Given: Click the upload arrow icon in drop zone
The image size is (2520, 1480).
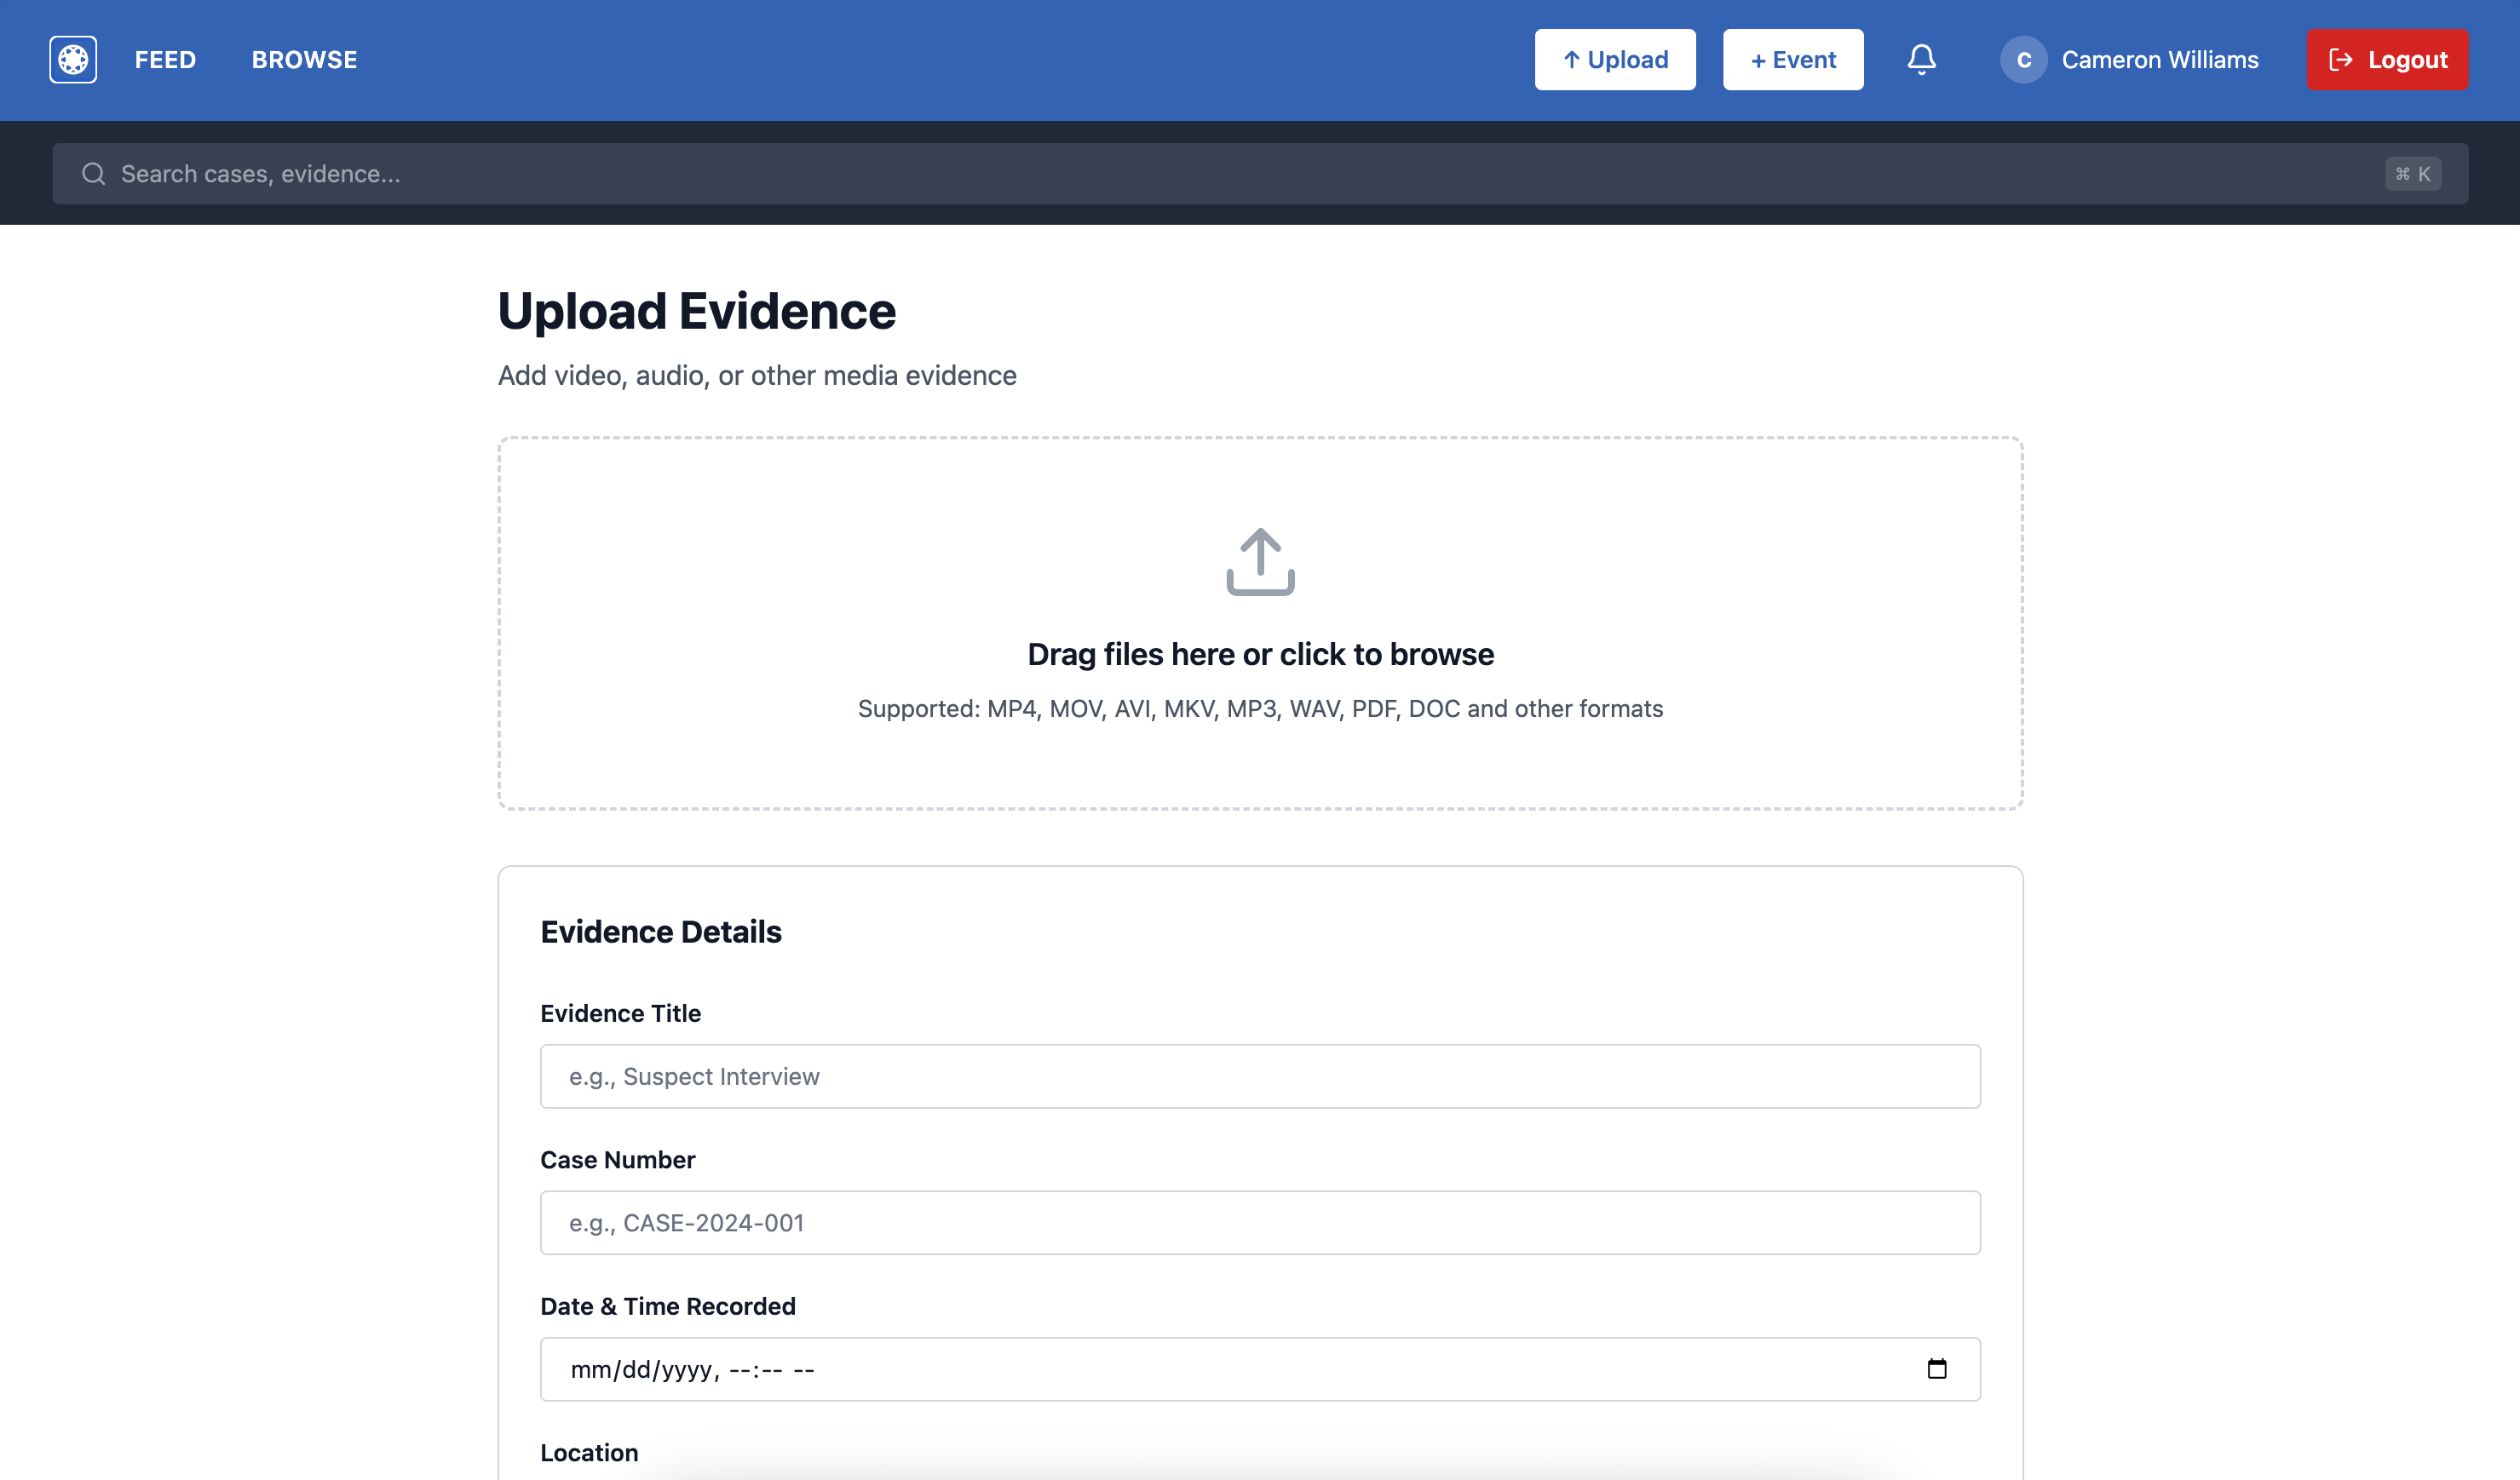Looking at the screenshot, I should pos(1259,563).
